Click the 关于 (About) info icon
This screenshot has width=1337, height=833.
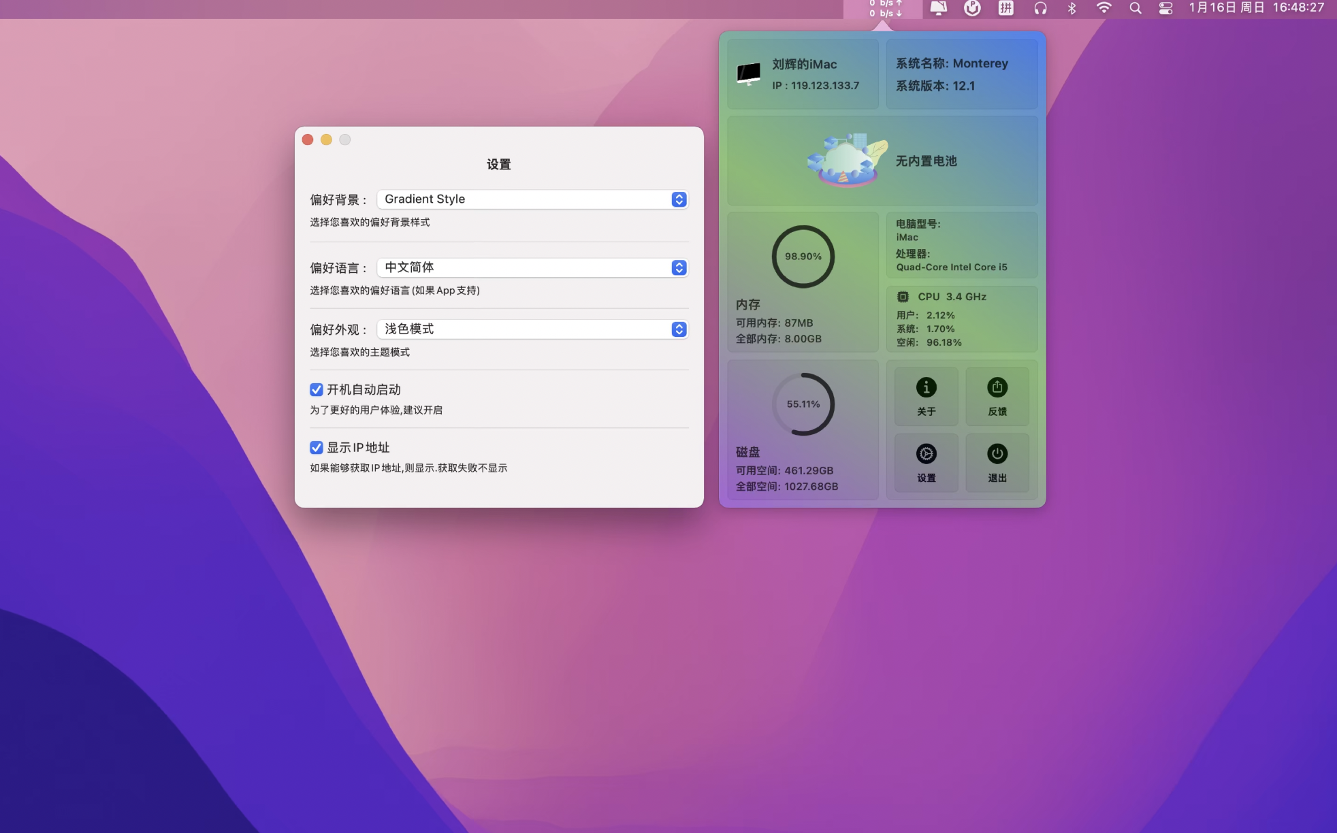pos(926,388)
